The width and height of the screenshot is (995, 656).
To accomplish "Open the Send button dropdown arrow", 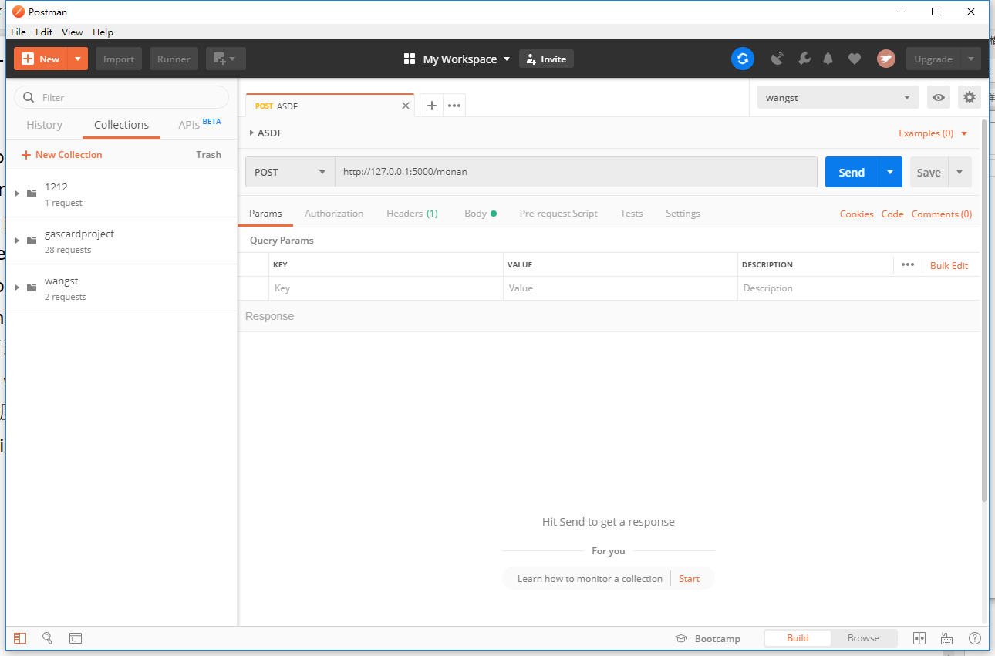I will 890,172.
